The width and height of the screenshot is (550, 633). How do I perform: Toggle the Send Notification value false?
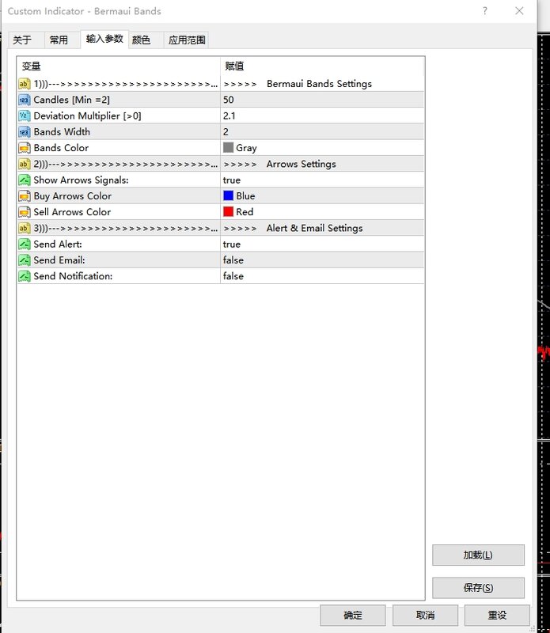click(233, 276)
